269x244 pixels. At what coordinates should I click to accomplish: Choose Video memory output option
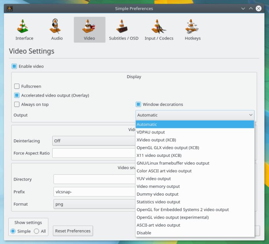coord(195,186)
